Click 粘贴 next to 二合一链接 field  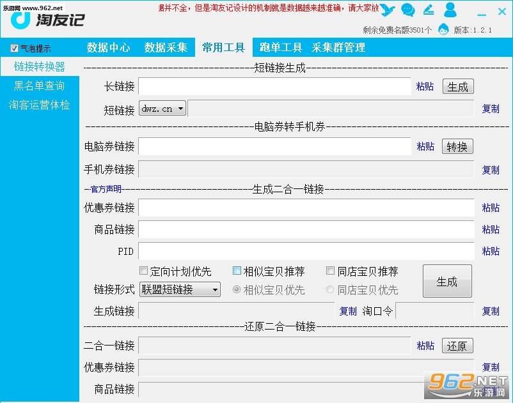point(425,345)
